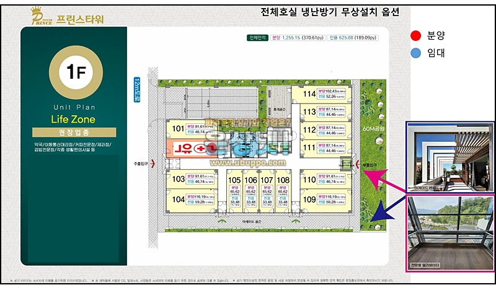Click the 임대 legend label text
496x285 pixels.
[x=436, y=53]
